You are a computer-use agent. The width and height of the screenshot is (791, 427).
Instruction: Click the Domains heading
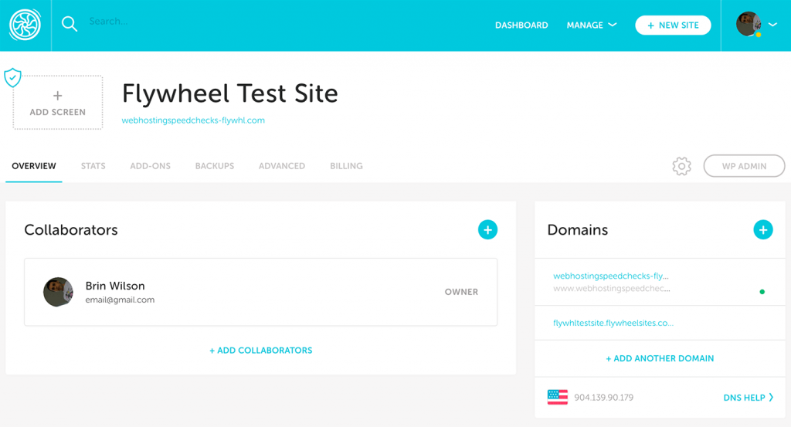click(x=578, y=230)
